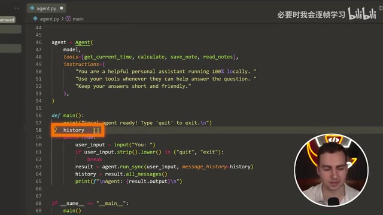Click the presenter webcam circle
The width and height of the screenshot is (383, 215).
point(331,170)
